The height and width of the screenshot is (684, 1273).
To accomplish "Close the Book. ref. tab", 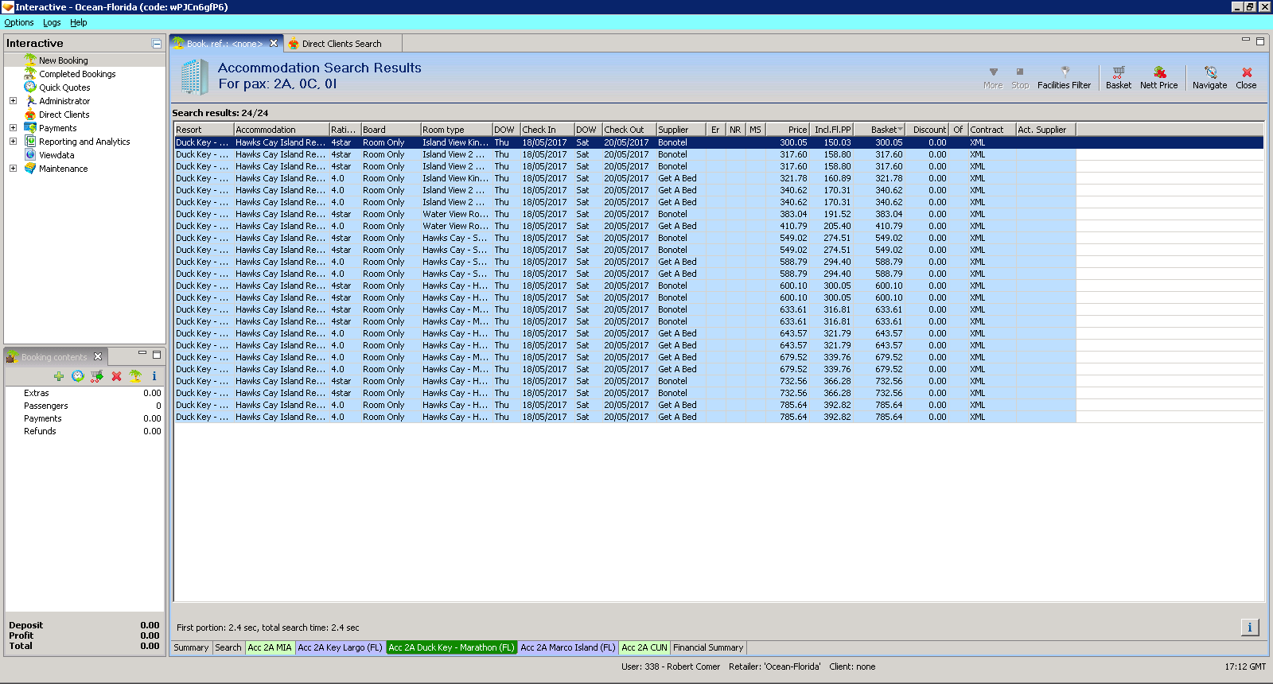I will (x=274, y=44).
